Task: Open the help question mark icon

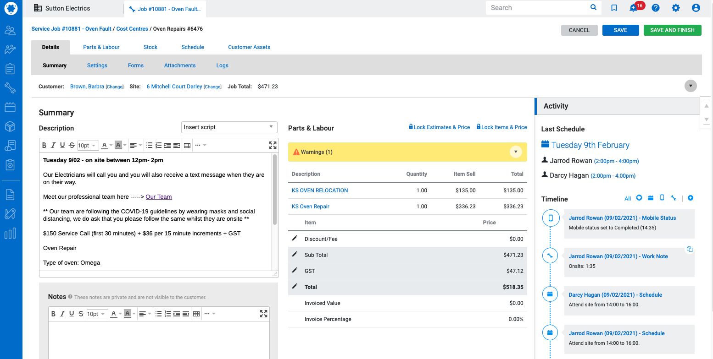Action: click(x=656, y=8)
